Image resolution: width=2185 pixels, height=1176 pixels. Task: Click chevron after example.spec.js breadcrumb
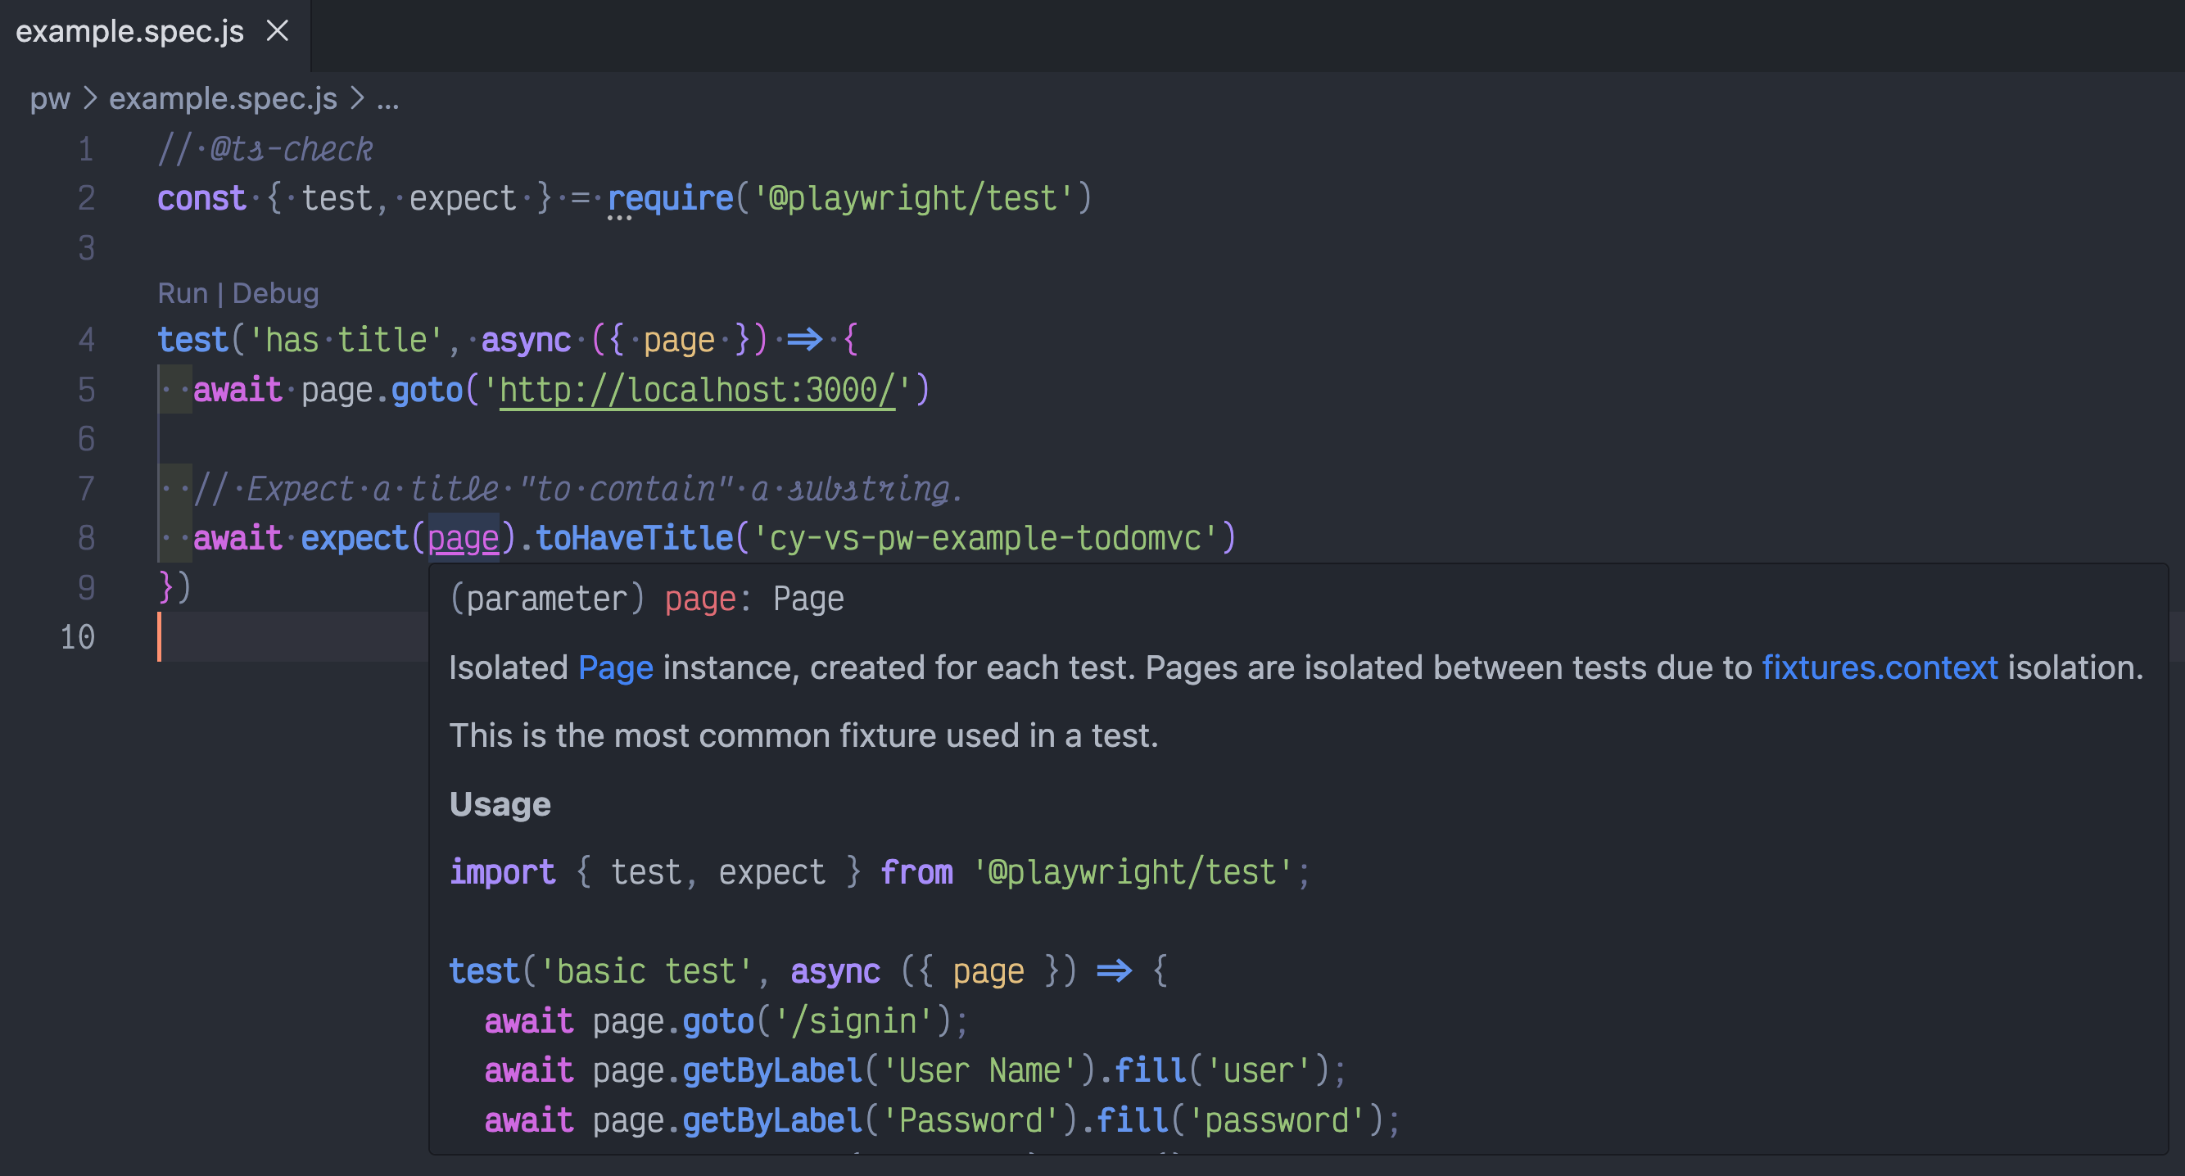tap(357, 99)
